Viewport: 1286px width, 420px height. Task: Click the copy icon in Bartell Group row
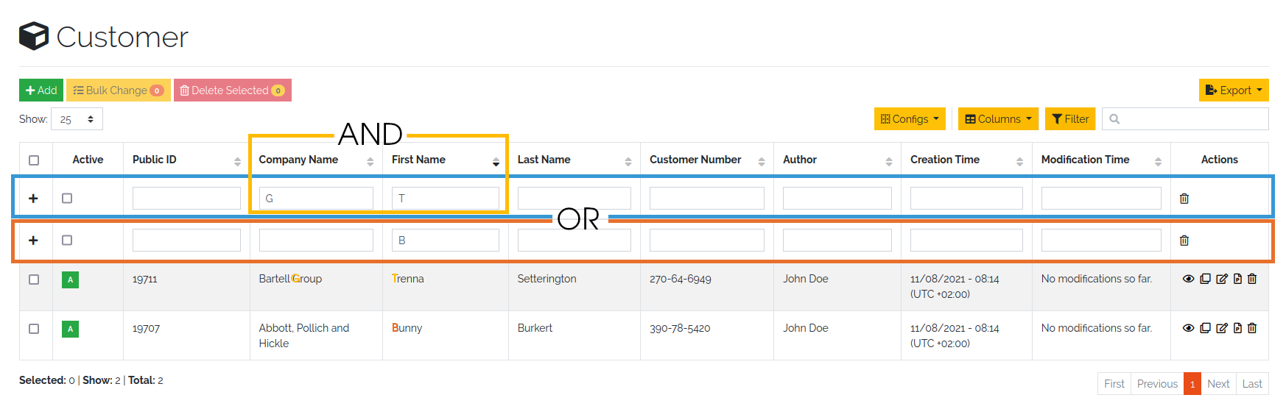(x=1205, y=279)
